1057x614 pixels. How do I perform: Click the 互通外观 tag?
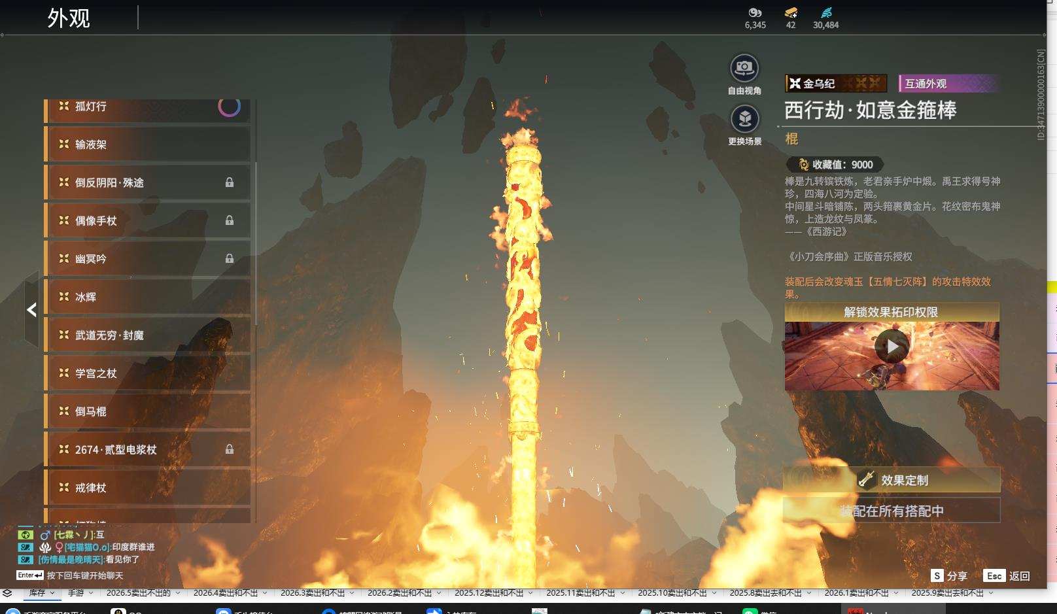(948, 84)
